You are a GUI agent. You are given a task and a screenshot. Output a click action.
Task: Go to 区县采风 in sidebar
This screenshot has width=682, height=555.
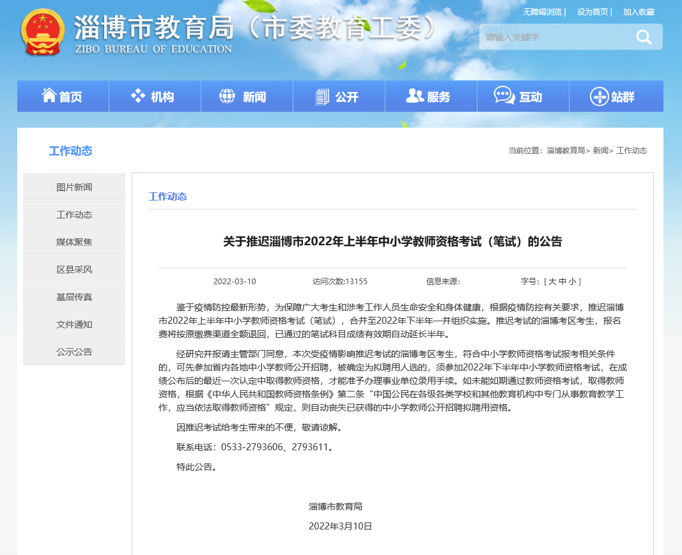tap(74, 270)
